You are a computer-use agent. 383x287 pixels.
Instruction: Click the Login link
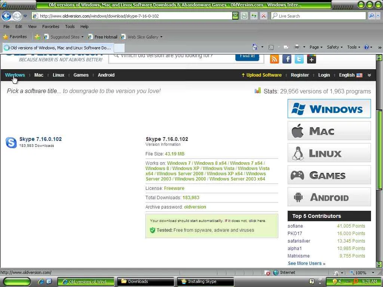(324, 75)
